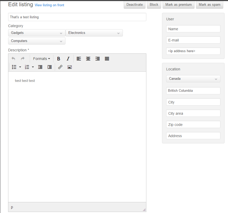Insert or edit a link
This screenshot has height=213, width=228.
coord(60,67)
